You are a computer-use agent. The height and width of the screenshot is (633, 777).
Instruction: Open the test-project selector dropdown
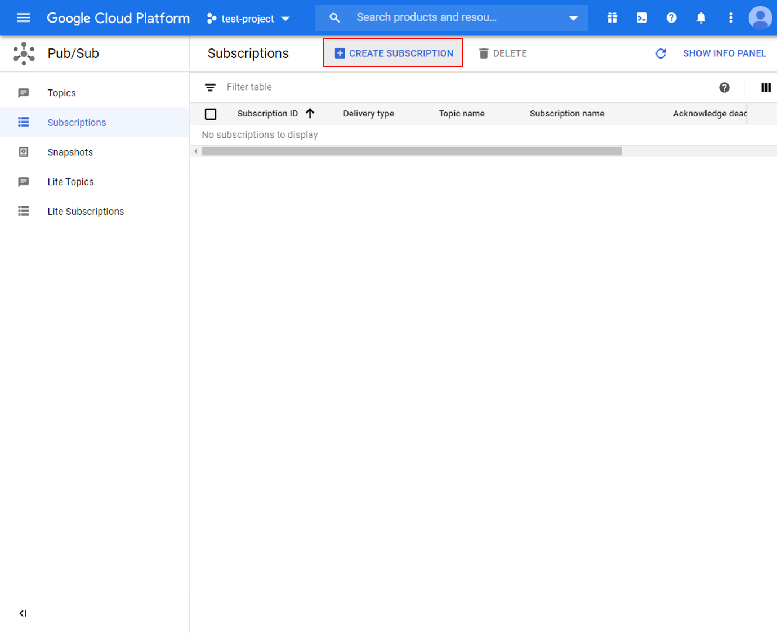[248, 19]
